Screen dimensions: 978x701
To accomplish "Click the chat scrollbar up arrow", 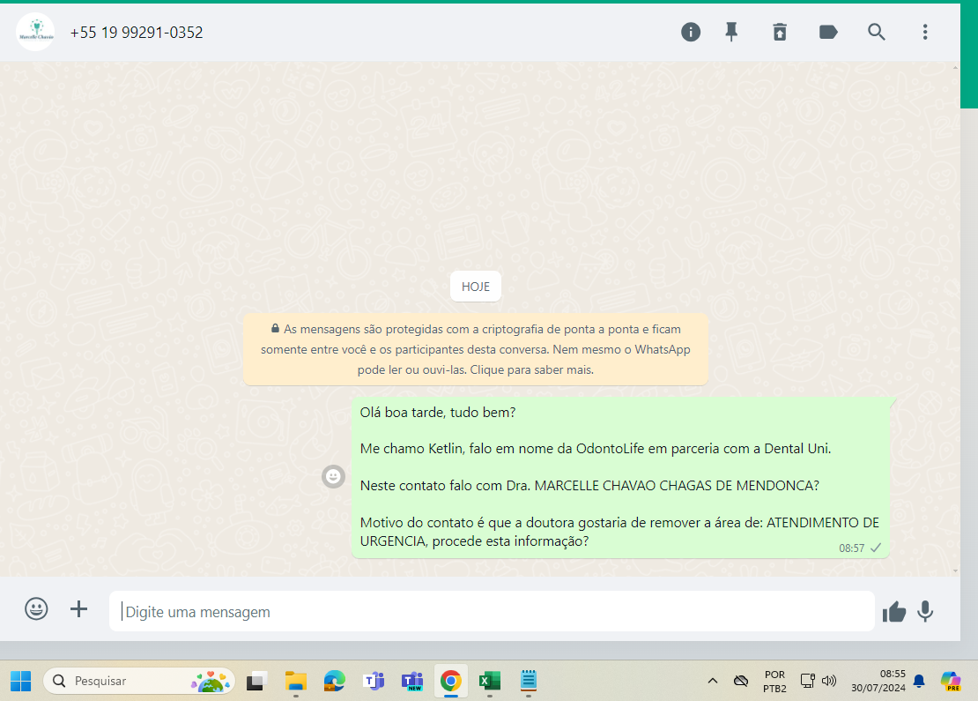I will (x=956, y=67).
